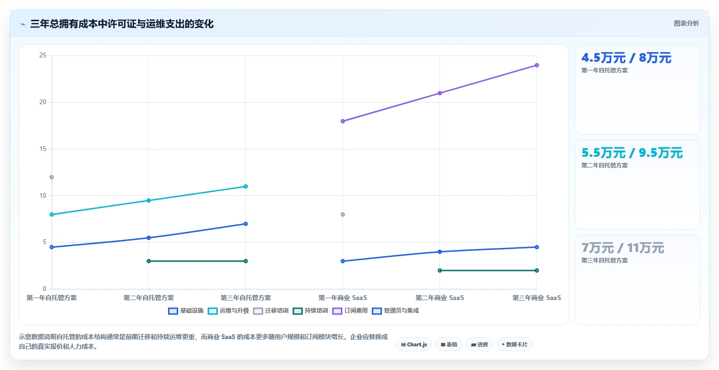Click blue 管理员与集成 point at 第一年商业 SaaS

click(342, 261)
